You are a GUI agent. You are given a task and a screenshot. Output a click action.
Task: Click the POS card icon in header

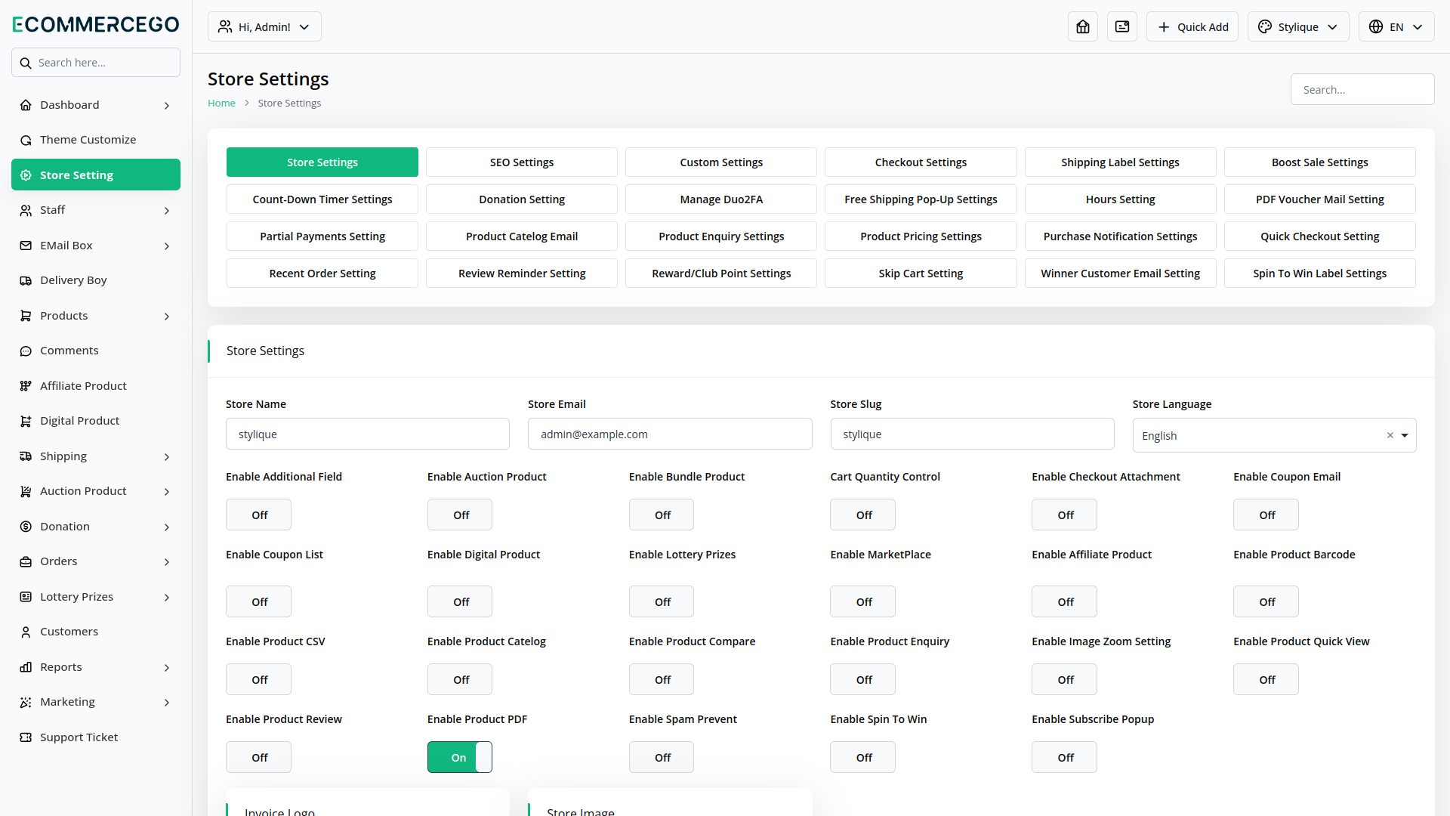(x=1122, y=26)
